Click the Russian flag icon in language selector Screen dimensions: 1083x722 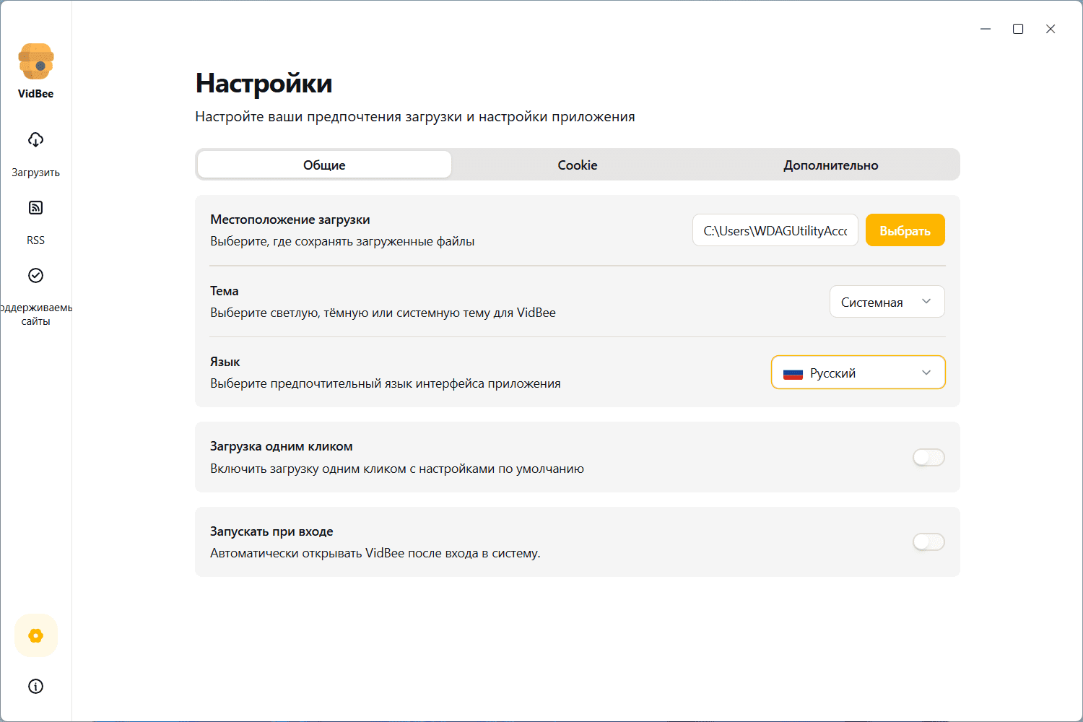793,373
